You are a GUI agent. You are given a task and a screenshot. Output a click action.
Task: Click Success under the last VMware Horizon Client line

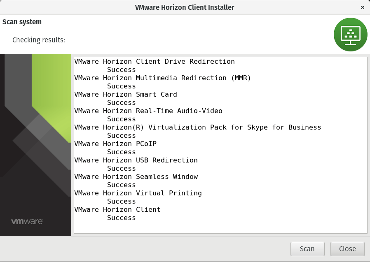(x=122, y=218)
